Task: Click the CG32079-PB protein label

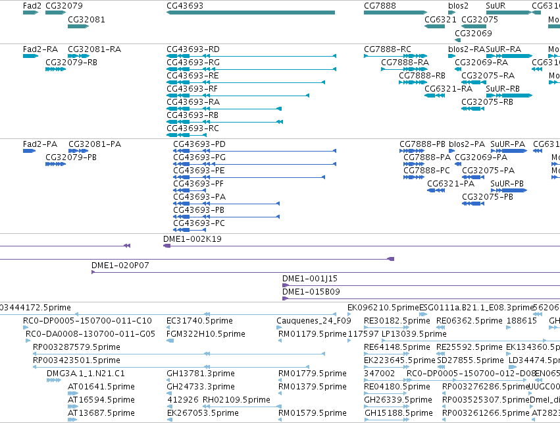Action: [x=71, y=157]
